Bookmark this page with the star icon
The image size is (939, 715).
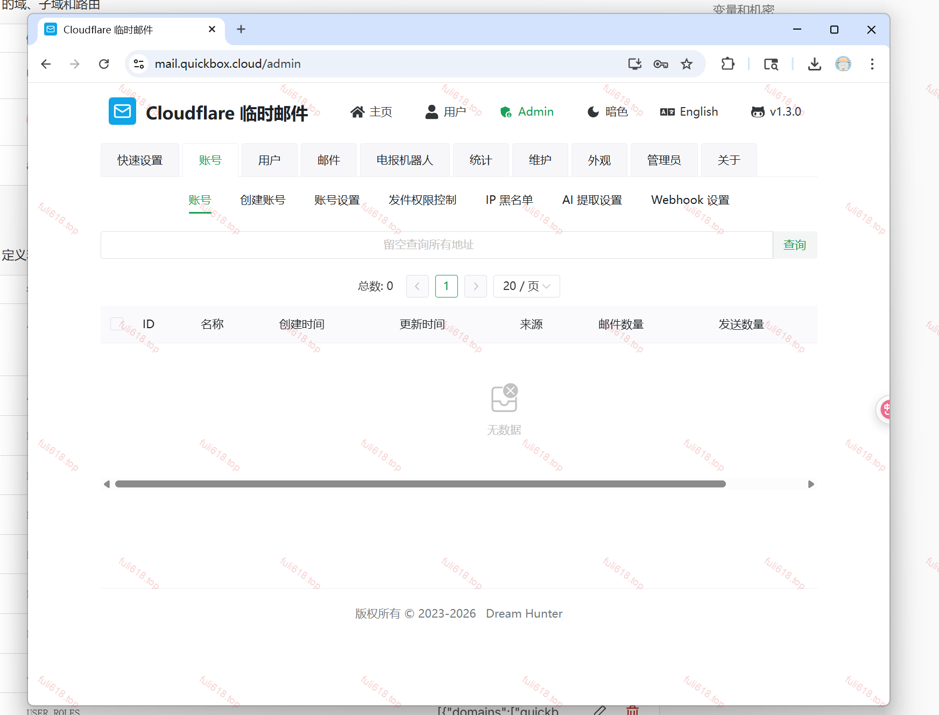pos(687,64)
